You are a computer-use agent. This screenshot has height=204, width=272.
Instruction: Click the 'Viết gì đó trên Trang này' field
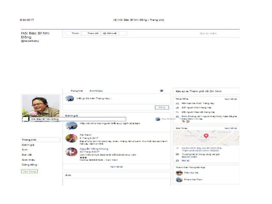click(x=94, y=98)
